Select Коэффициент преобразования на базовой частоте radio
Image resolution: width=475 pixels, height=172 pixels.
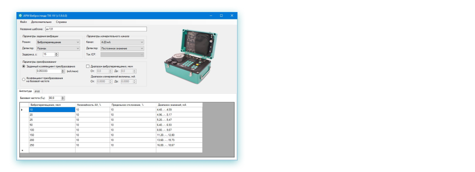(x=24, y=80)
